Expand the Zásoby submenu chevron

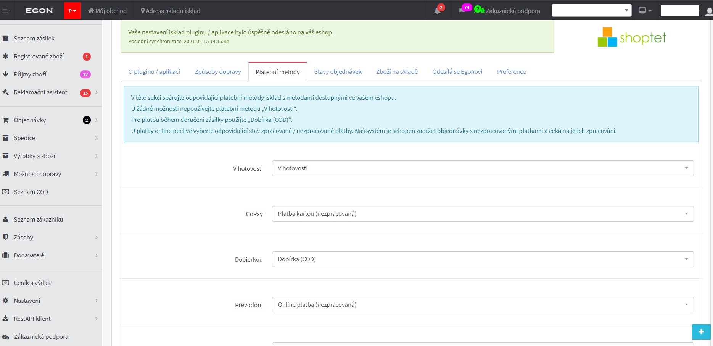pos(96,237)
